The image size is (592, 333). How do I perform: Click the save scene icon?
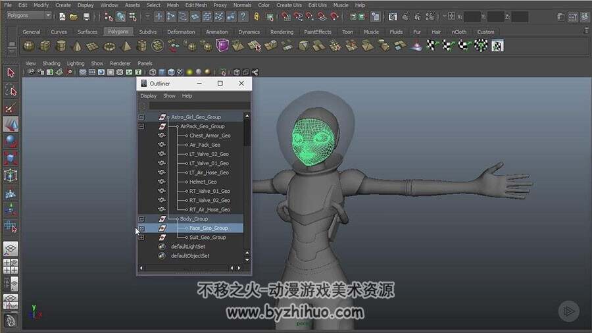pos(86,16)
